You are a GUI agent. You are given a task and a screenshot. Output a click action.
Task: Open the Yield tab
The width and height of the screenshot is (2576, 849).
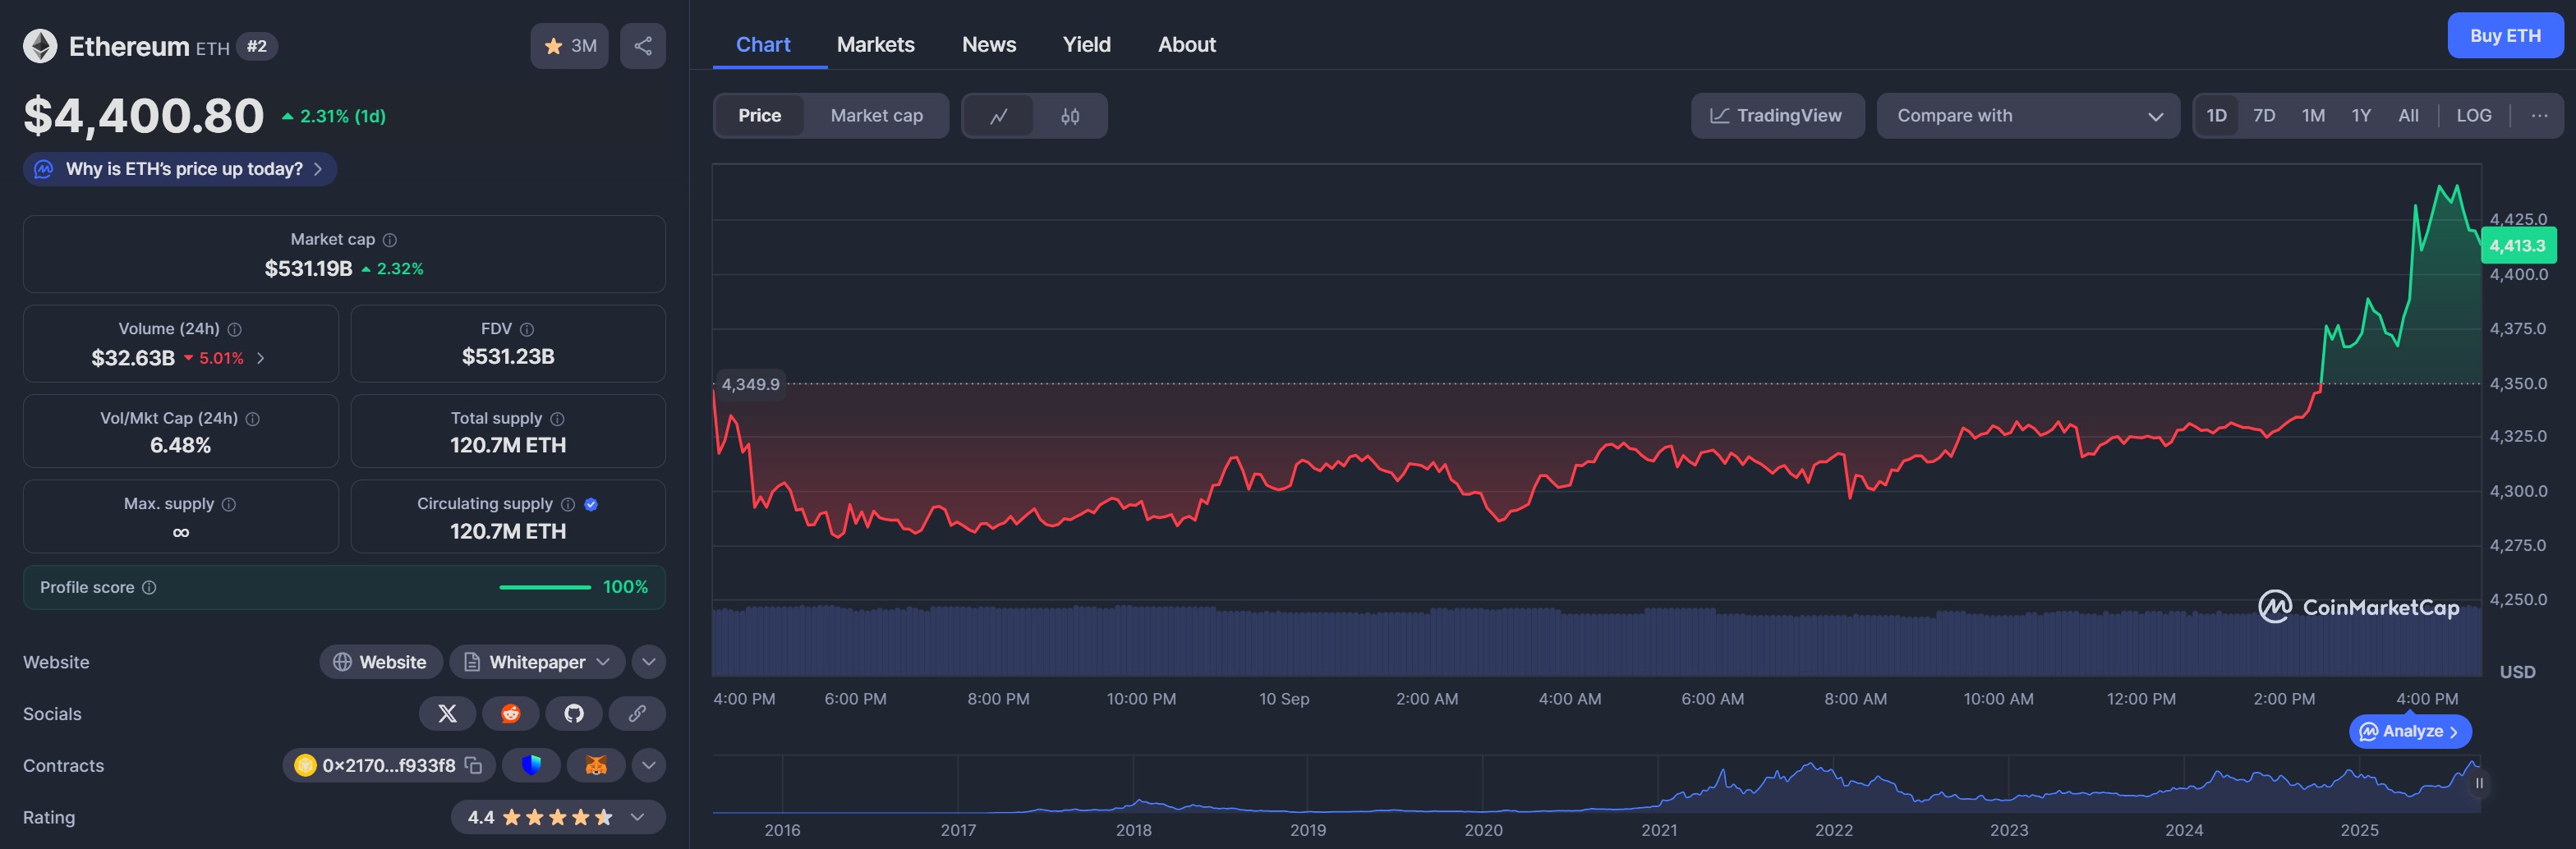tap(1086, 45)
